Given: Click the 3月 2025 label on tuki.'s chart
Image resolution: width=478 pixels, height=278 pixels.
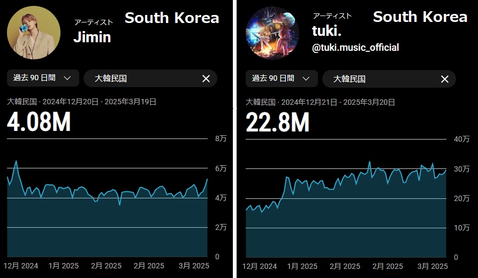Looking at the screenshot, I should point(432,266).
